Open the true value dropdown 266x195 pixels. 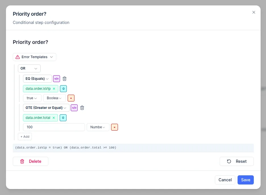pyautogui.click(x=32, y=98)
